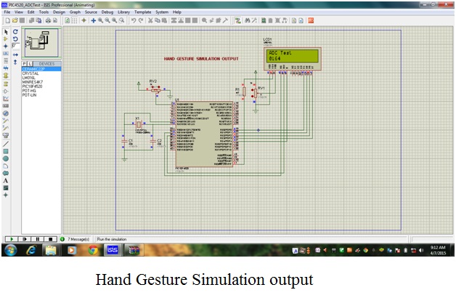This screenshot has height=298, width=456.
Task: Click the Rotate Clockwise icon
Action: [x=17, y=32]
